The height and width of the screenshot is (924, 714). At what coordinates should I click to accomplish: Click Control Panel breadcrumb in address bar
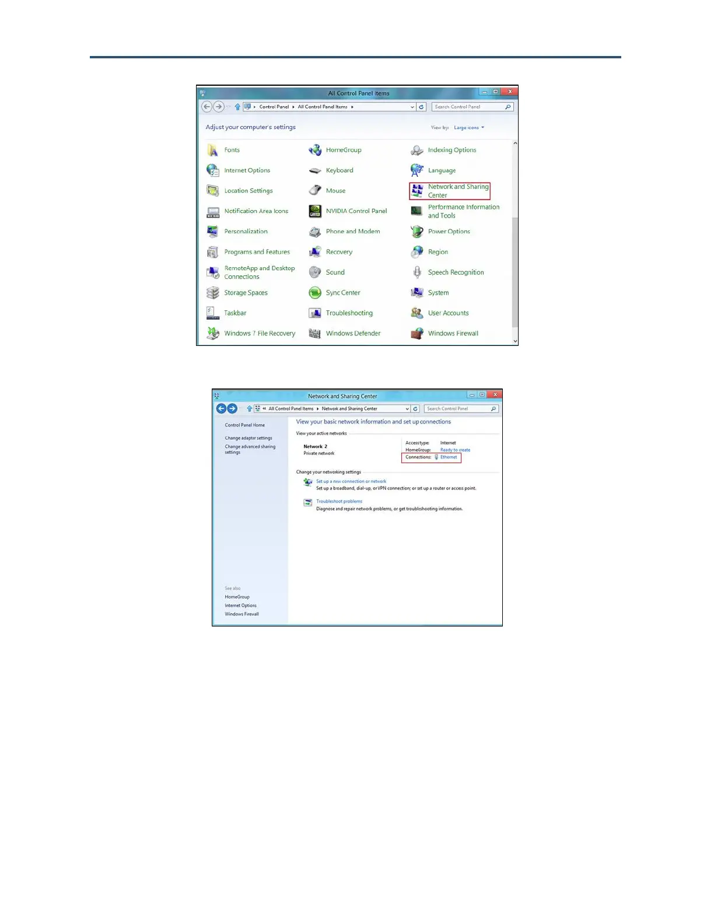(274, 107)
